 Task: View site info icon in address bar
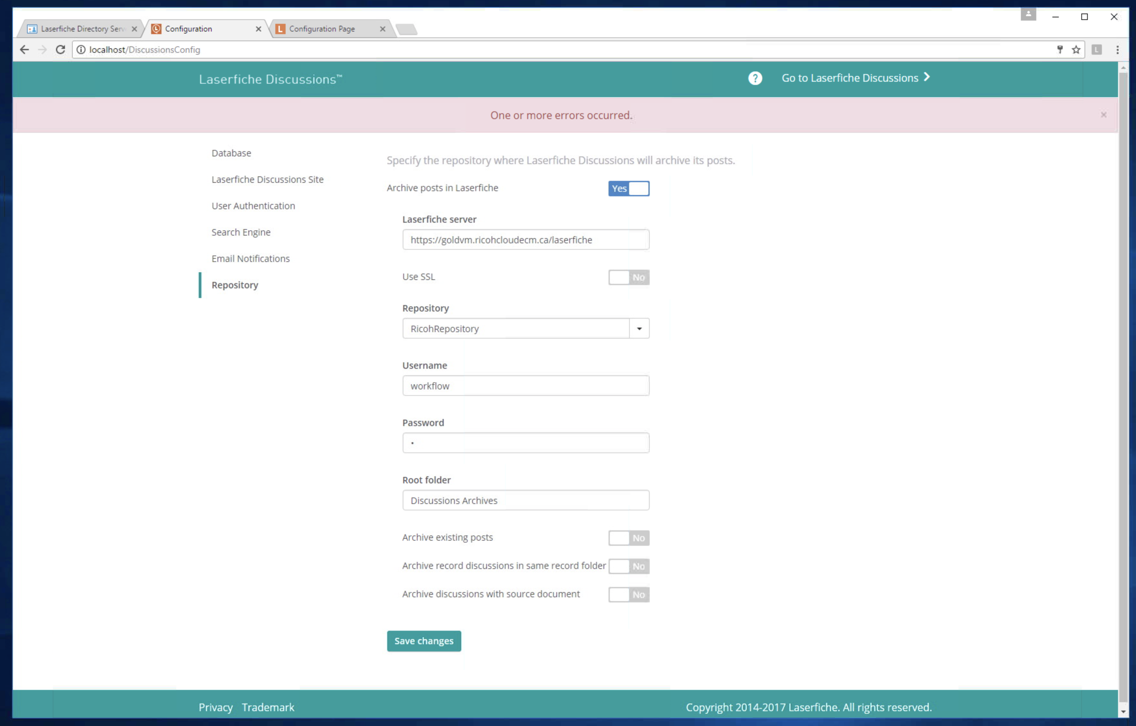[81, 50]
